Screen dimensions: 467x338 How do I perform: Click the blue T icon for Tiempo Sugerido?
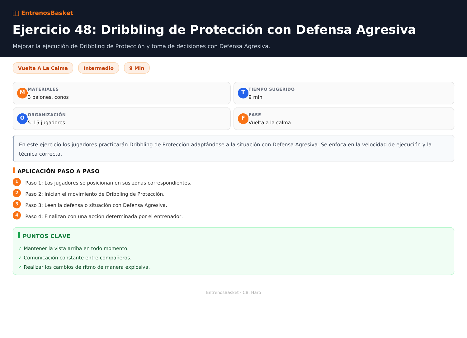(x=243, y=93)
